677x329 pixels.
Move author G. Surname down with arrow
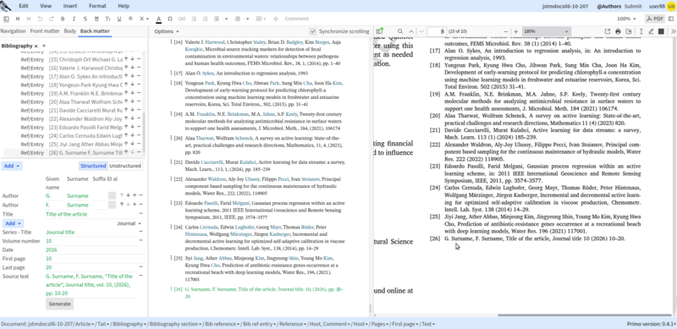point(128,195)
